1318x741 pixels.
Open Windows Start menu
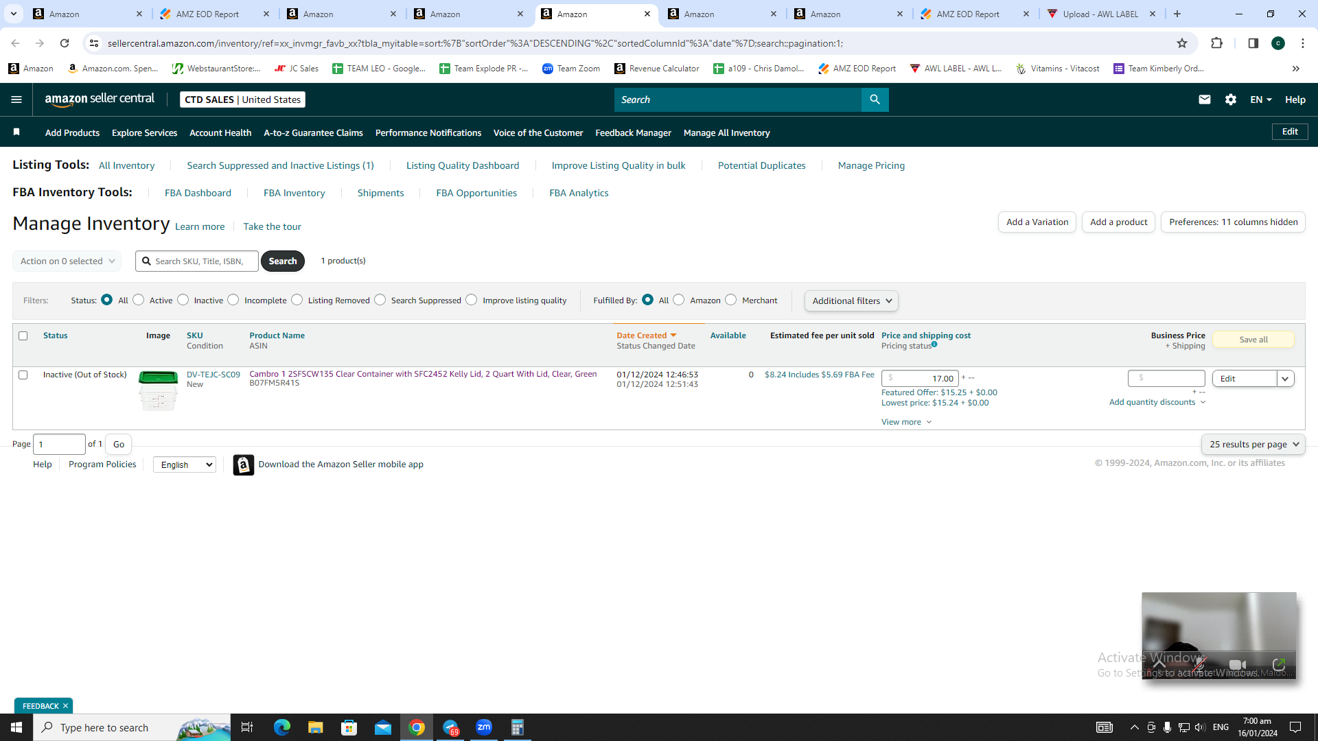click(16, 727)
